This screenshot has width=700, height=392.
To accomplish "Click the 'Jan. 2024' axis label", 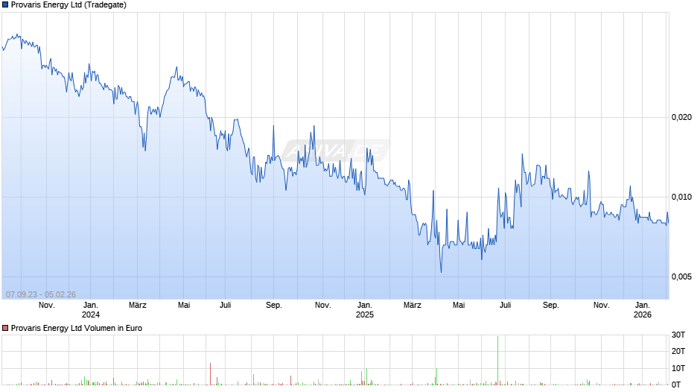I will click(x=91, y=310).
